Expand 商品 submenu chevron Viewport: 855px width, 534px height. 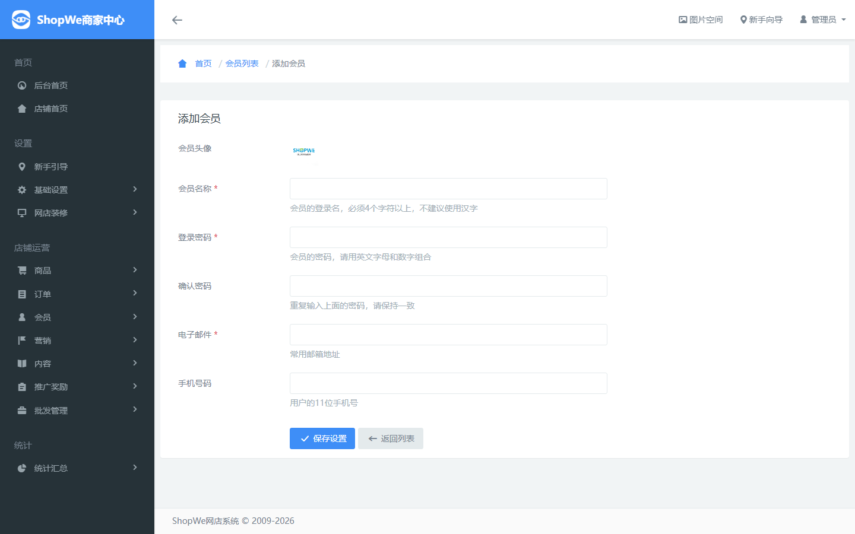(135, 270)
